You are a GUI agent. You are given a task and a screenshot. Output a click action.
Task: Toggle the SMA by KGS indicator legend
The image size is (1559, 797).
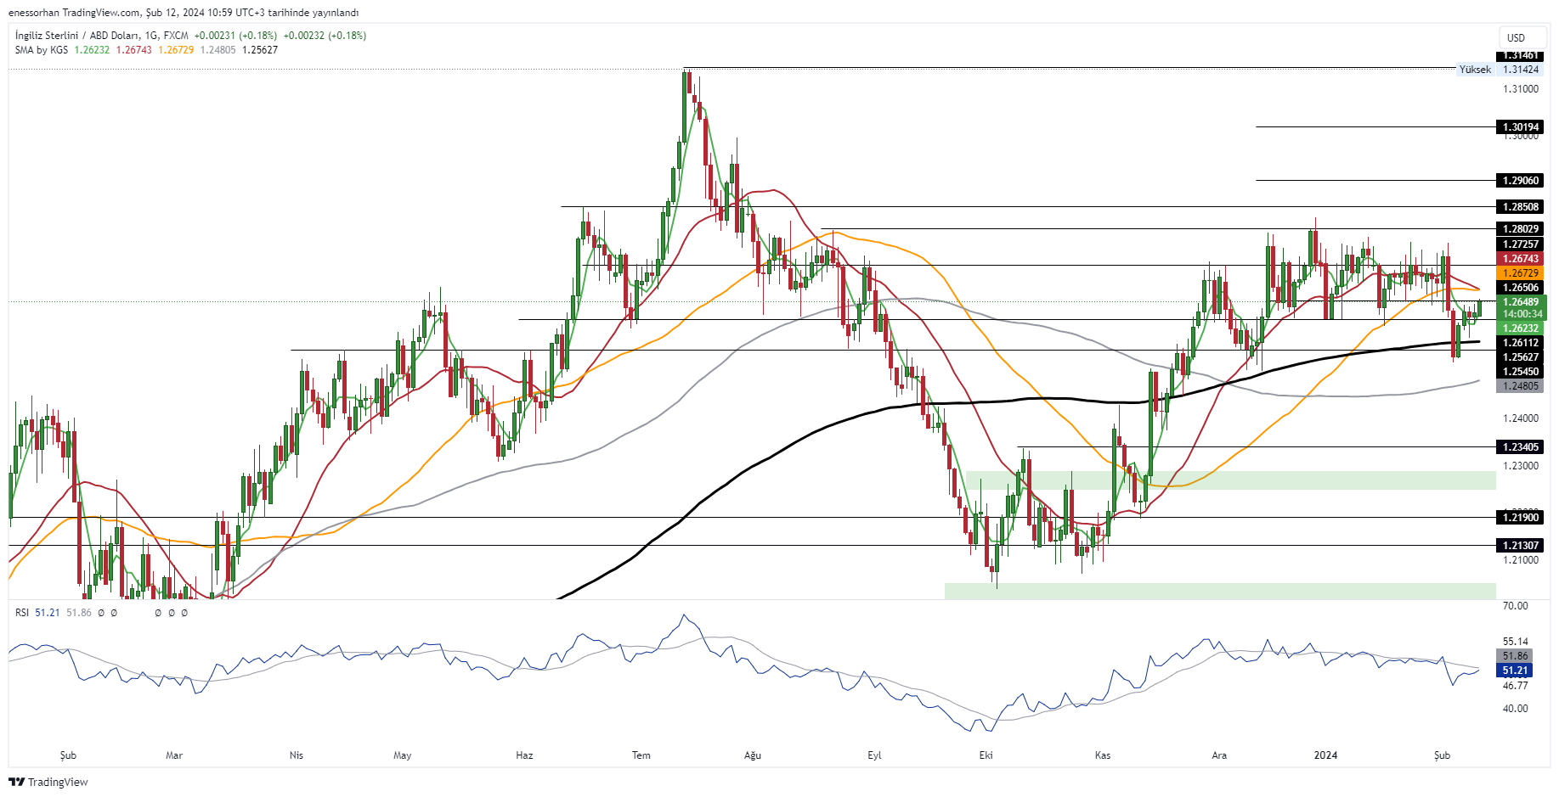point(42,49)
